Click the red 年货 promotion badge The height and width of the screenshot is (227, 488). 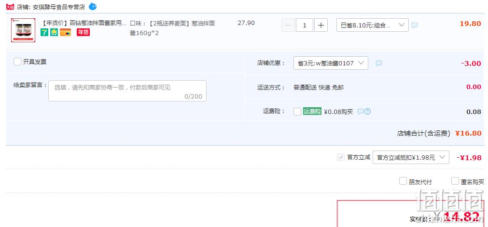83,32
